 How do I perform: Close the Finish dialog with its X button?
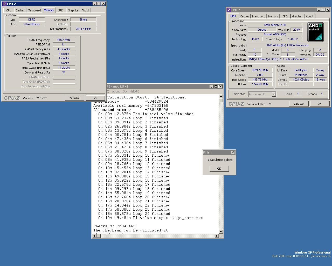pos(233,152)
